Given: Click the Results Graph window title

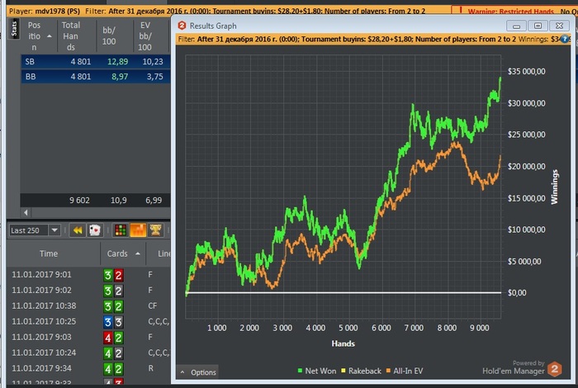Looking at the screenshot, I should click(213, 26).
